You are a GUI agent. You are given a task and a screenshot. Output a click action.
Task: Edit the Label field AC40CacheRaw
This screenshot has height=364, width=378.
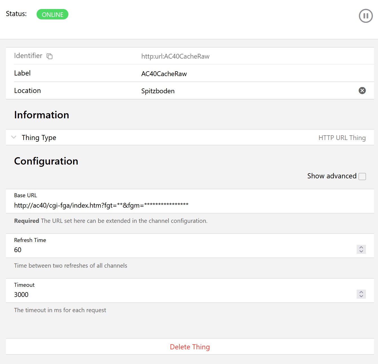pyautogui.click(x=164, y=74)
